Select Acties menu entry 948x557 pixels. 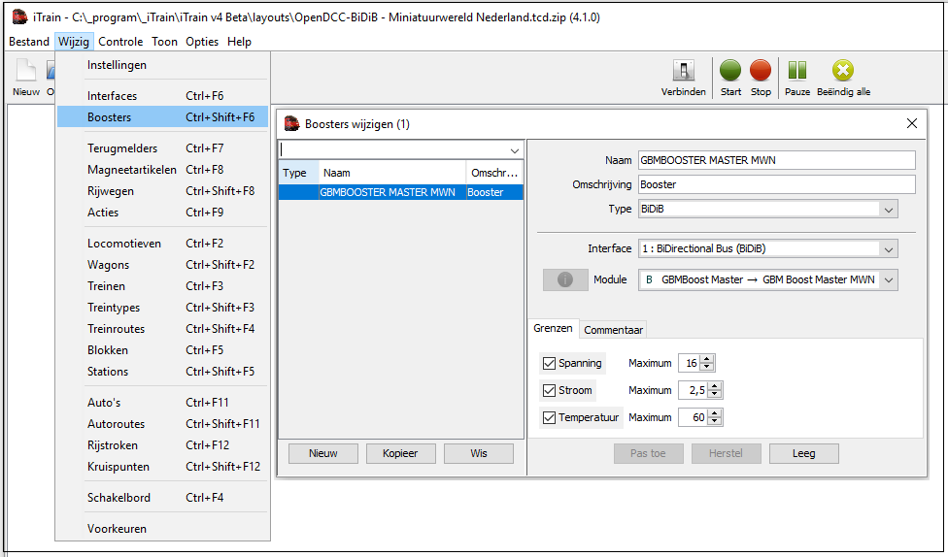point(162,213)
